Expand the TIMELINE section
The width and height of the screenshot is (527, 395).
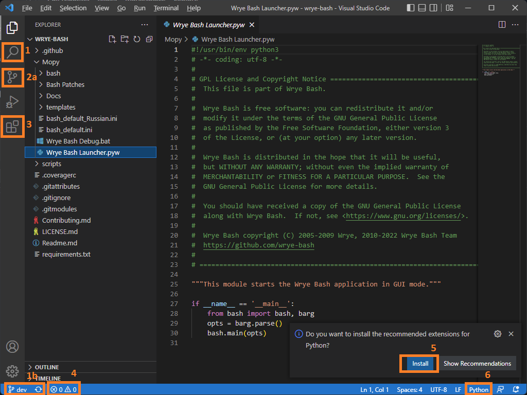[x=91, y=378]
